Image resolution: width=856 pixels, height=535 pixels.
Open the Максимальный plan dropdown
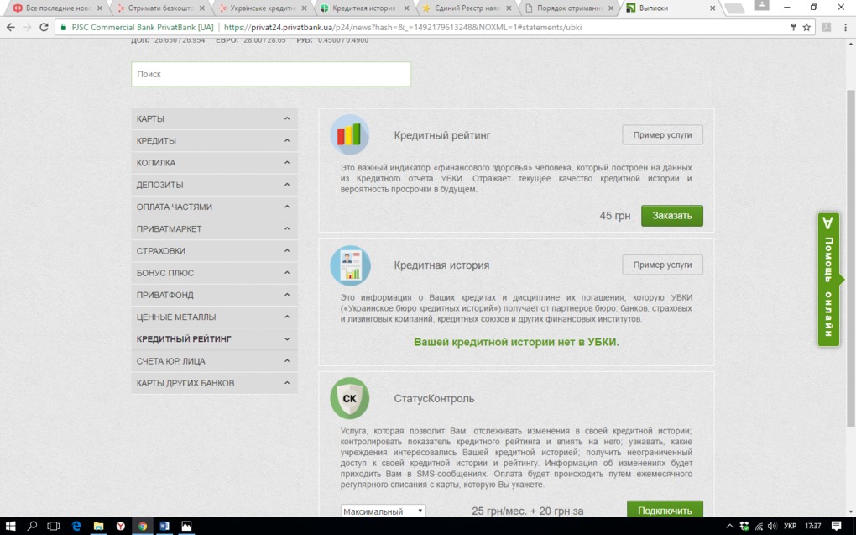click(383, 511)
